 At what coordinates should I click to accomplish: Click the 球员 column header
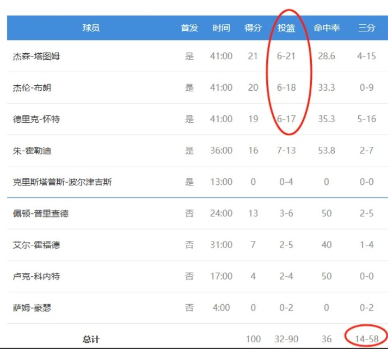pos(91,27)
